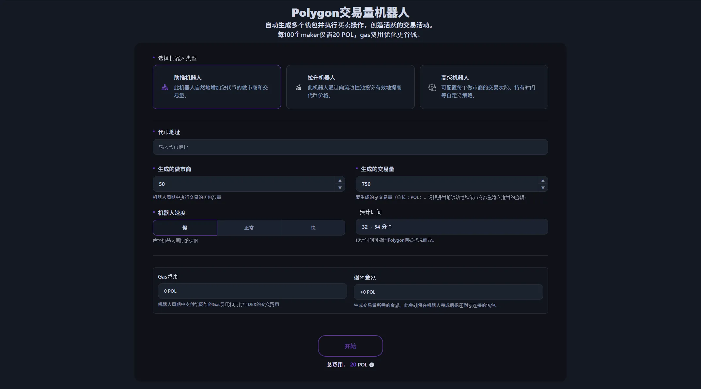
Task: Choose the 助推机器人 robot type card
Action: coord(217,87)
